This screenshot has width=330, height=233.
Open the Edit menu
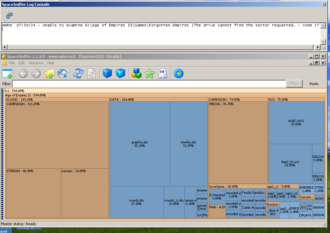(22, 63)
